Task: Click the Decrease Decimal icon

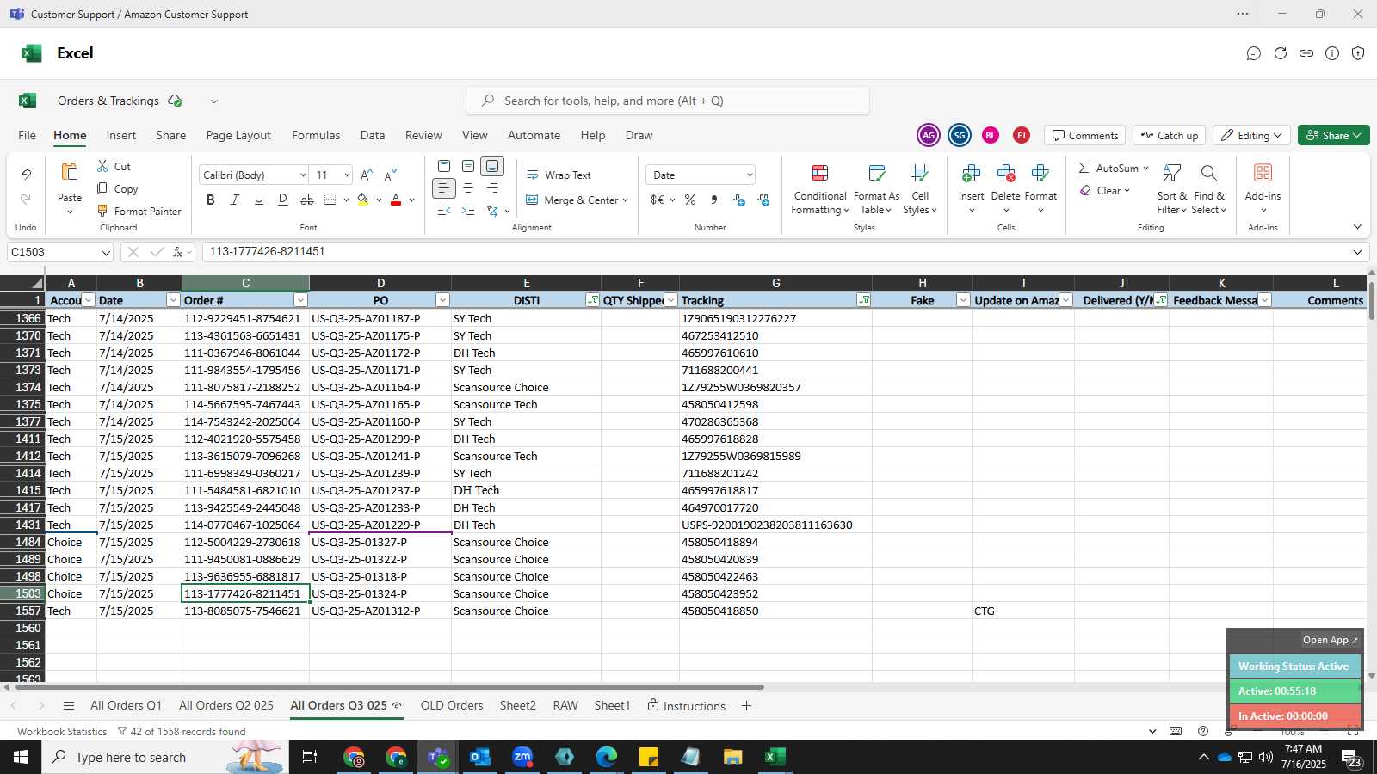Action: pyautogui.click(x=763, y=200)
